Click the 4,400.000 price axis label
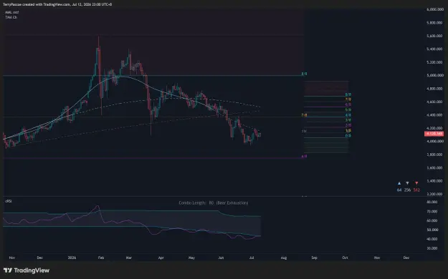Screen dimensions: 448x279 pos(434,115)
